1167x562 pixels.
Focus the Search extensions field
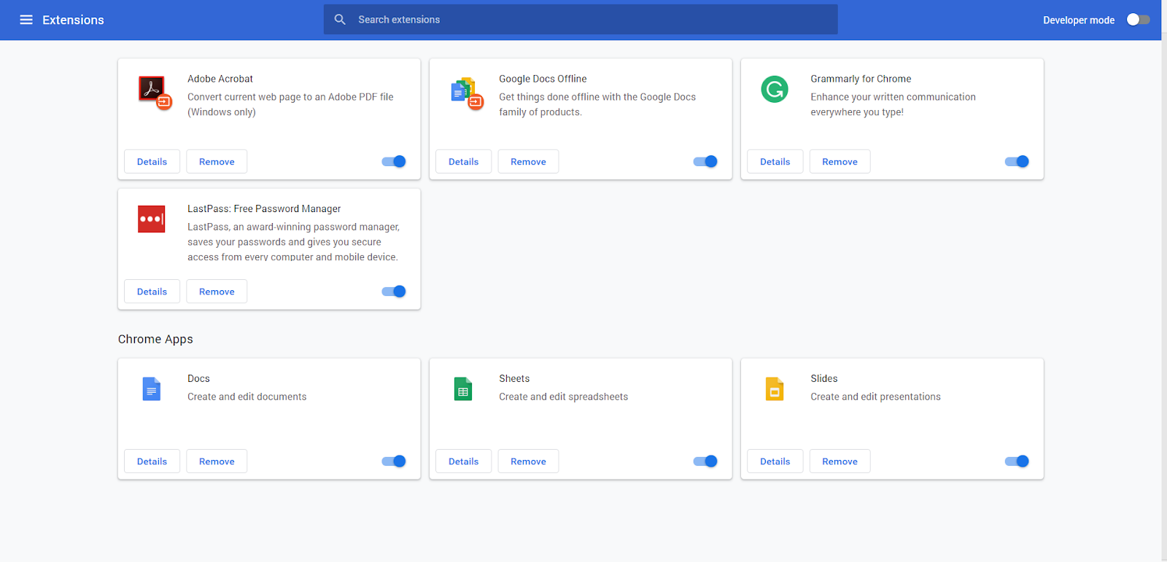[581, 20]
